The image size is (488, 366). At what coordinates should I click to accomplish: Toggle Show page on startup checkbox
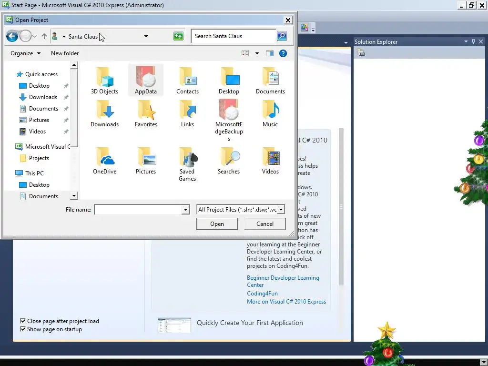pos(23,329)
